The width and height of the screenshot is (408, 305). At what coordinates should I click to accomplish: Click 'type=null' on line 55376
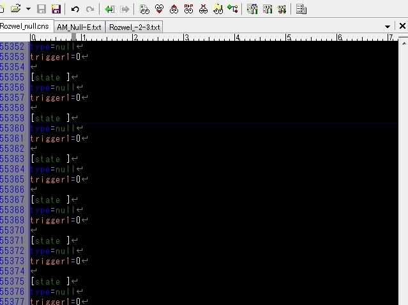(53, 292)
